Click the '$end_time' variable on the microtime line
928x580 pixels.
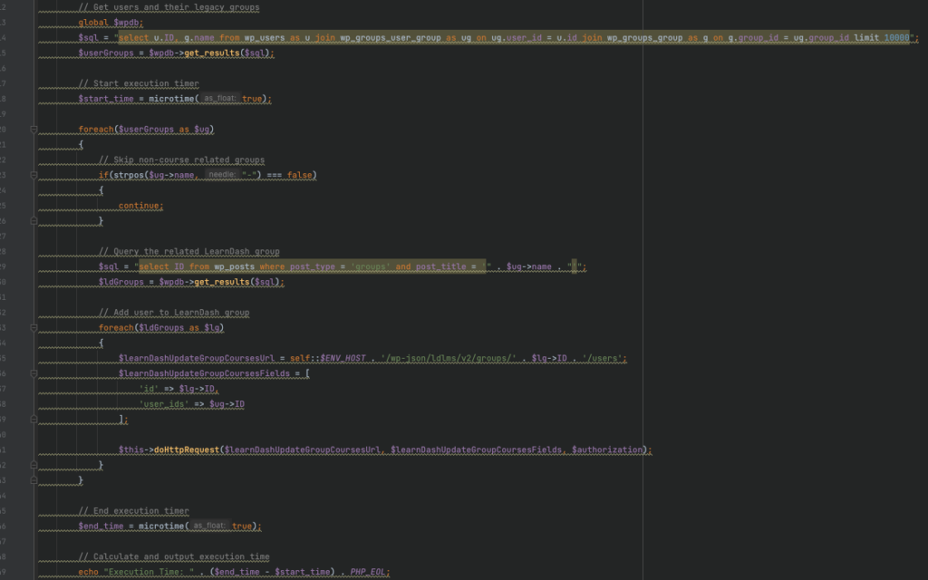pyautogui.click(x=101, y=527)
